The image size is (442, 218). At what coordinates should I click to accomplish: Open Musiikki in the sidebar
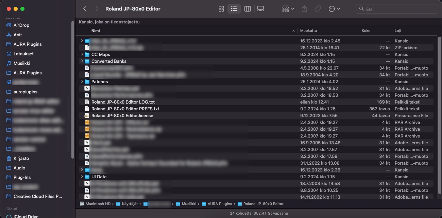22,63
